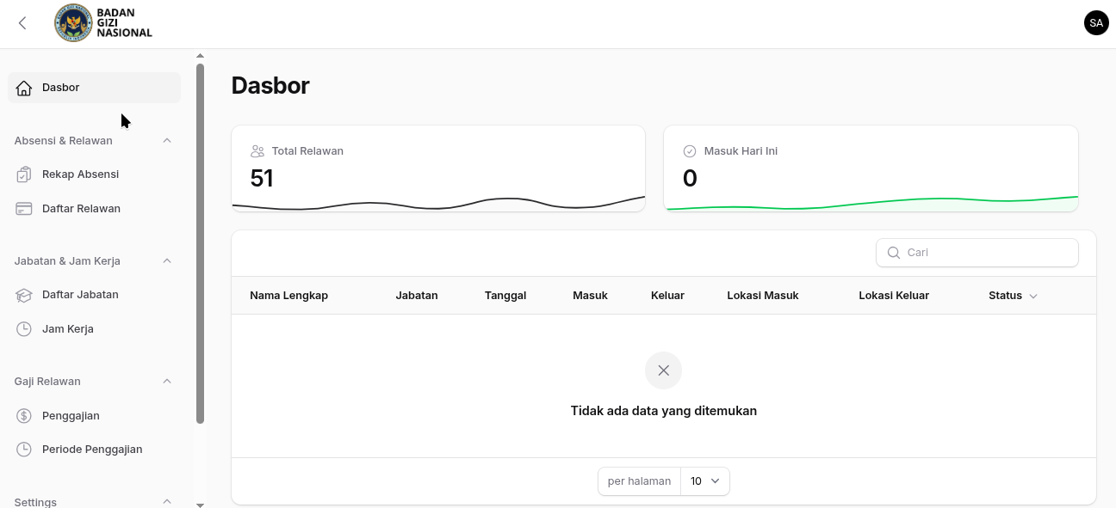Click the Masuk Hari Ini check icon
The height and width of the screenshot is (508, 1116).
690,151
